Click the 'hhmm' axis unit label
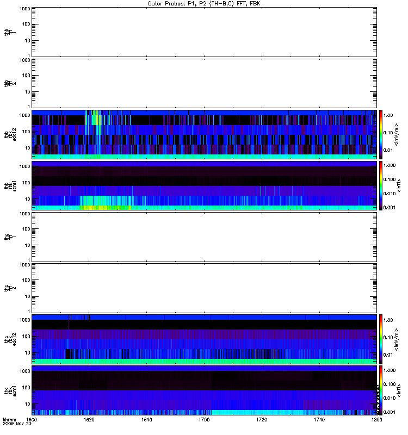This screenshot has height=435, width=408. (9, 420)
